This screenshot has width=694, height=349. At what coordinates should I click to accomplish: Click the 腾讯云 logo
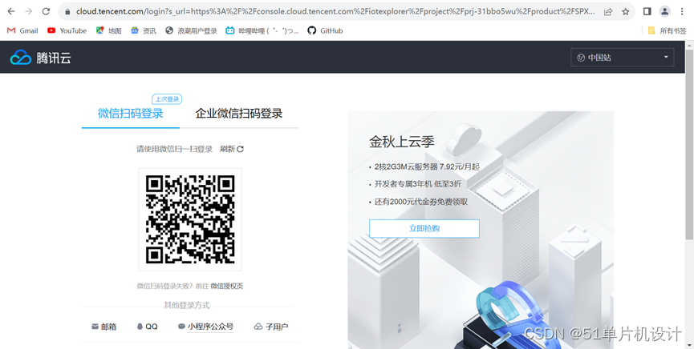tap(40, 58)
